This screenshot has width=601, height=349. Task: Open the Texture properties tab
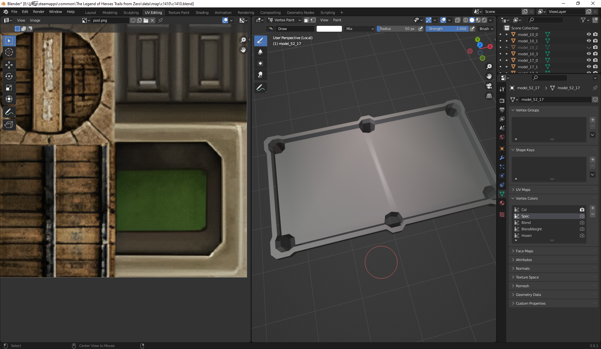502,215
